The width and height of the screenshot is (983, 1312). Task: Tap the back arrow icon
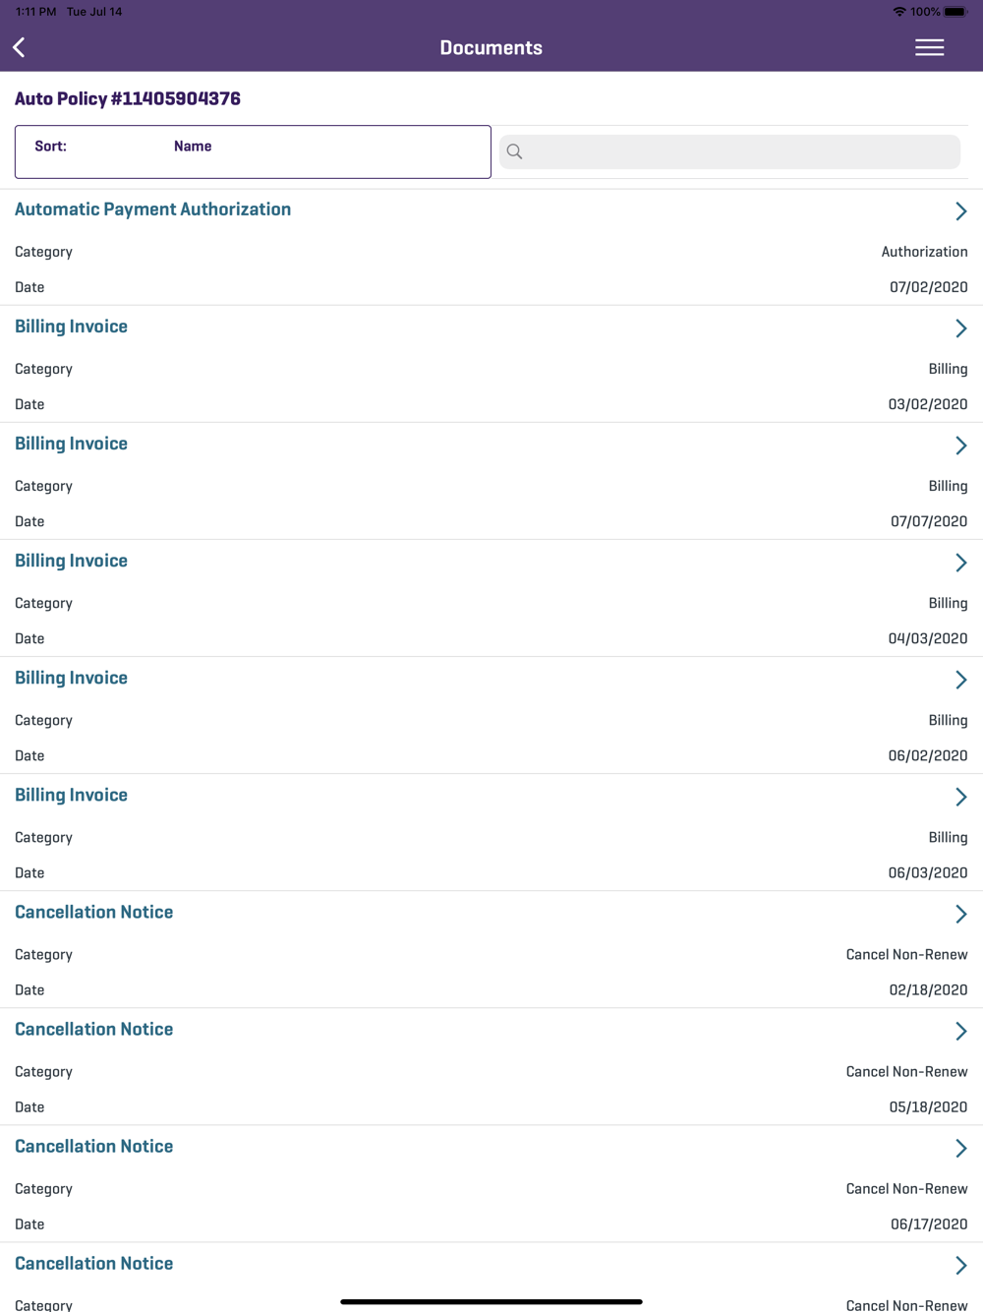click(x=20, y=47)
